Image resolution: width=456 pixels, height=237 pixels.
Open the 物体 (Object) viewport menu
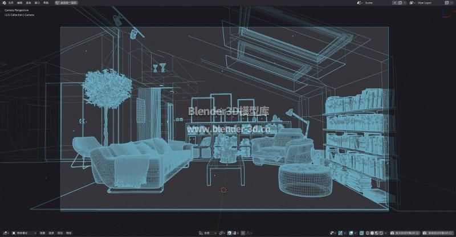click(68, 233)
